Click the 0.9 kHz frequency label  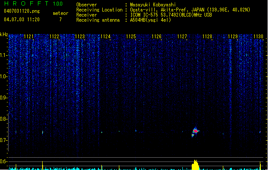(3, 98)
